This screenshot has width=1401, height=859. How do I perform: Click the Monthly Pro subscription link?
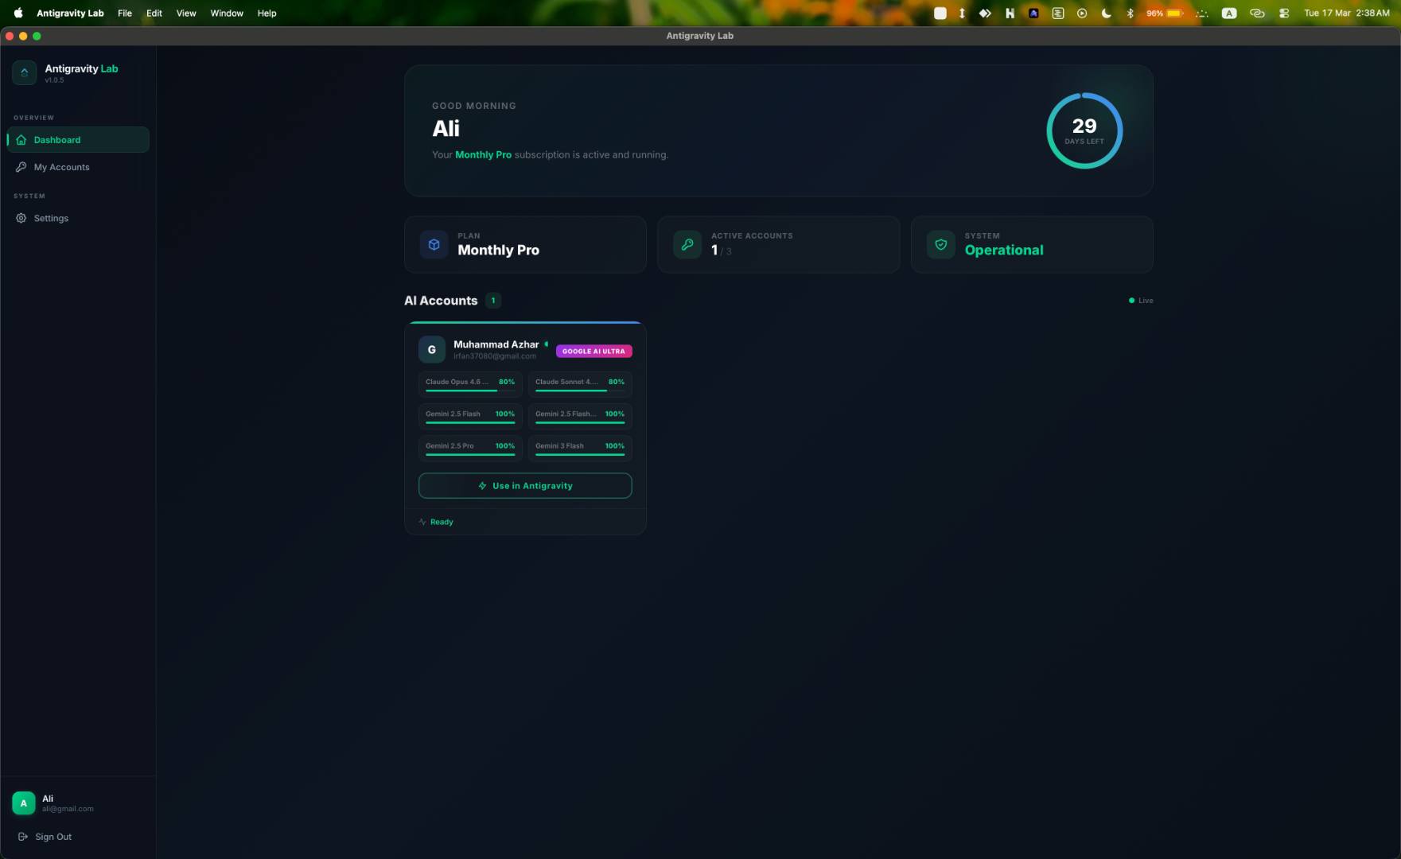(483, 155)
